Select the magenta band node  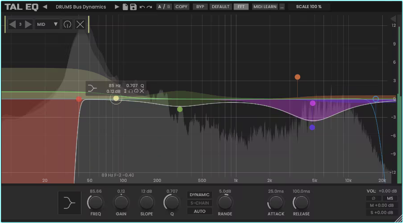(x=312, y=103)
